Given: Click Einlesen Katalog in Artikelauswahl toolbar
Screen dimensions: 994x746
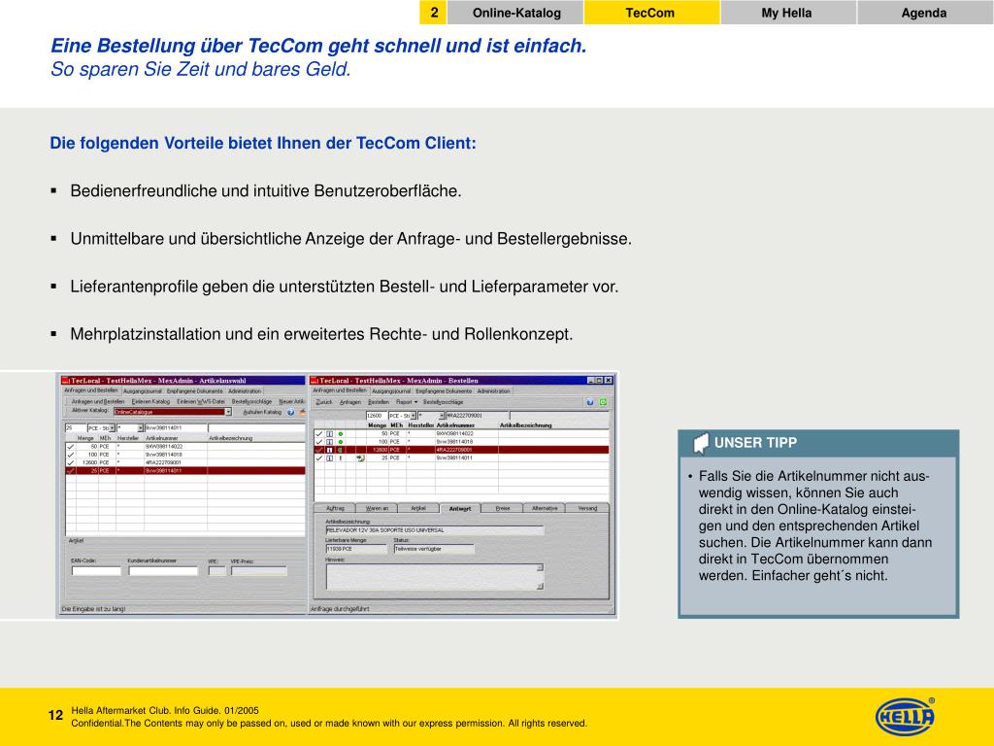Looking at the screenshot, I should point(150,401).
